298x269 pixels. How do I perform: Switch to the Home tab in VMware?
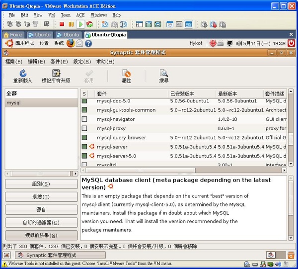tap(13, 35)
